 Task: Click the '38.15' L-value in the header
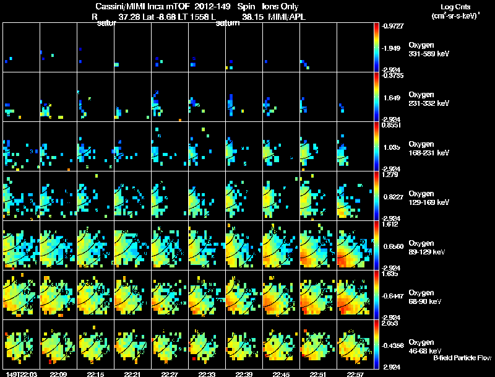click(252, 17)
